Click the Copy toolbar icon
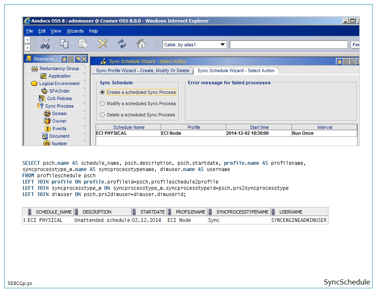This screenshot has height=292, width=376. (x=64, y=44)
